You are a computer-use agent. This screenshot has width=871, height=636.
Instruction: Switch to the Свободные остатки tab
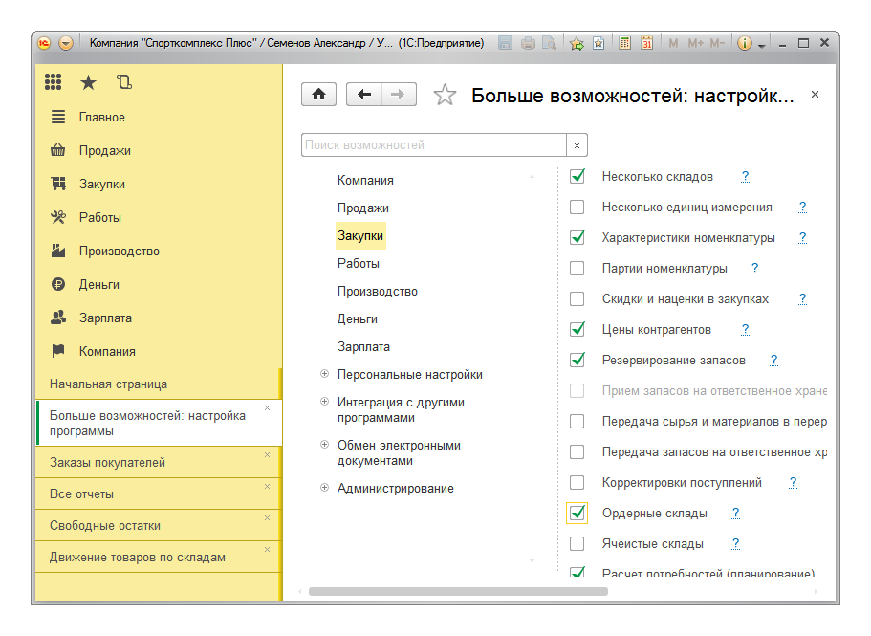tap(105, 526)
